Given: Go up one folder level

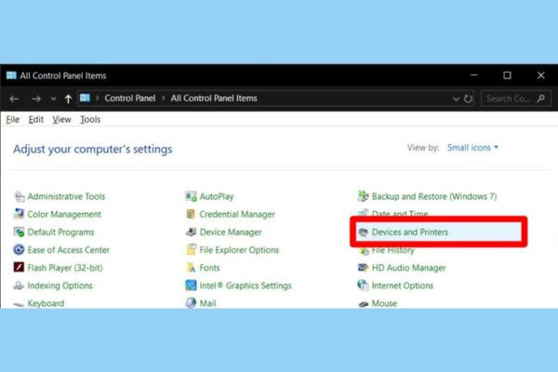Looking at the screenshot, I should (68, 99).
